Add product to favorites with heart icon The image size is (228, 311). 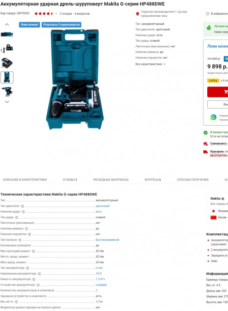click(207, 14)
